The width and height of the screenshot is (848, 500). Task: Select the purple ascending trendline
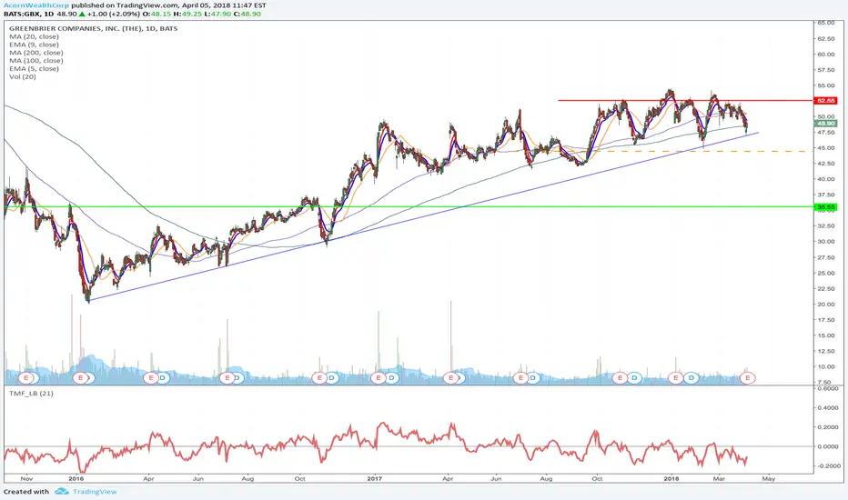[x=423, y=216]
